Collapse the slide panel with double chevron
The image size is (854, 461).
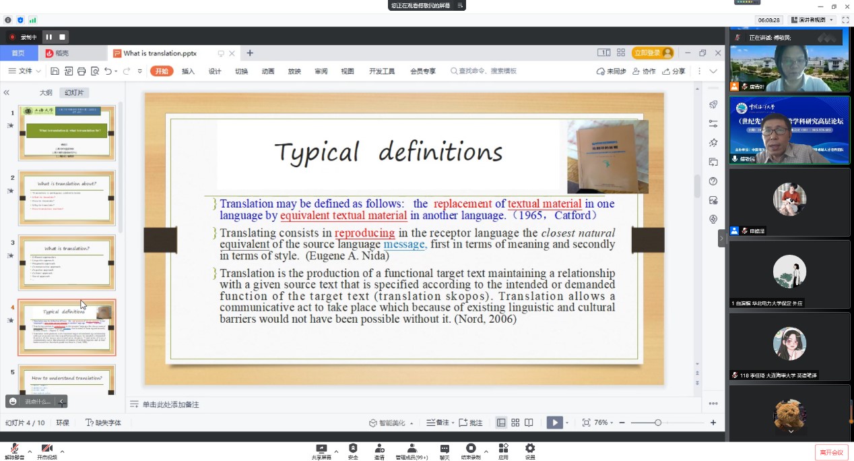point(7,93)
